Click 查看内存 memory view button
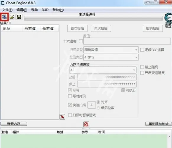Screen dimensions: 172x148 [x=14, y=124]
